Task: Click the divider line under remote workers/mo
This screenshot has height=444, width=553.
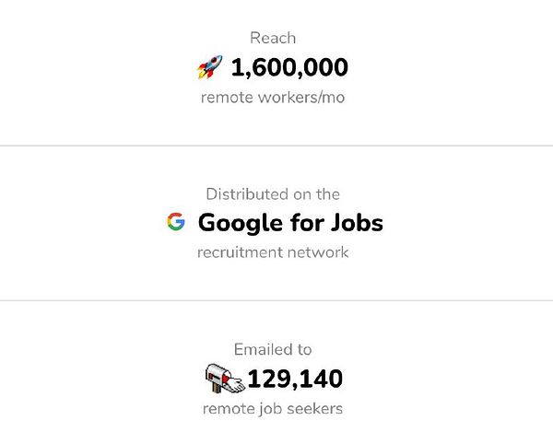Action: point(276,146)
